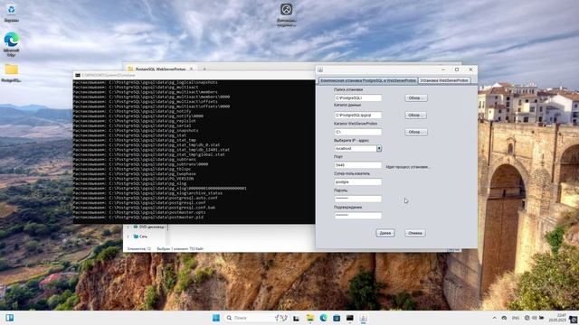Click the superuser name field
Image resolution: width=579 pixels, height=325 pixels.
(358, 182)
